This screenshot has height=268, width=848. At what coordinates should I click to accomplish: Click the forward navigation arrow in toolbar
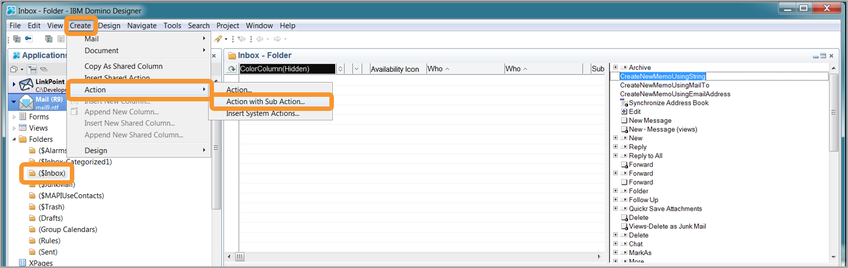[x=278, y=39]
